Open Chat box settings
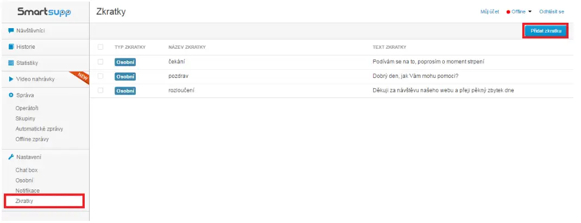 tap(27, 170)
